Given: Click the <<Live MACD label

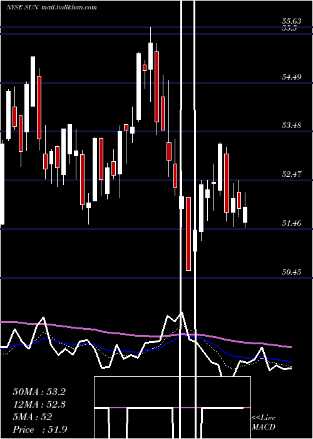Looking at the screenshot, I should click(x=264, y=422).
